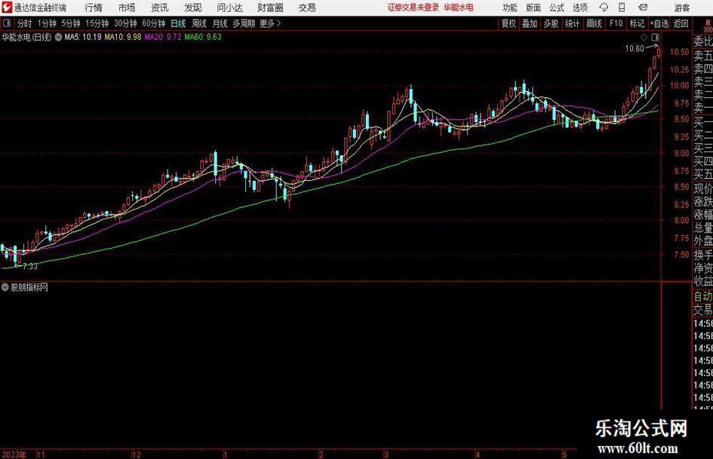This screenshot has width=713, height=459.
Task: Expand the 更多 periods chevron
Action: (x=278, y=23)
